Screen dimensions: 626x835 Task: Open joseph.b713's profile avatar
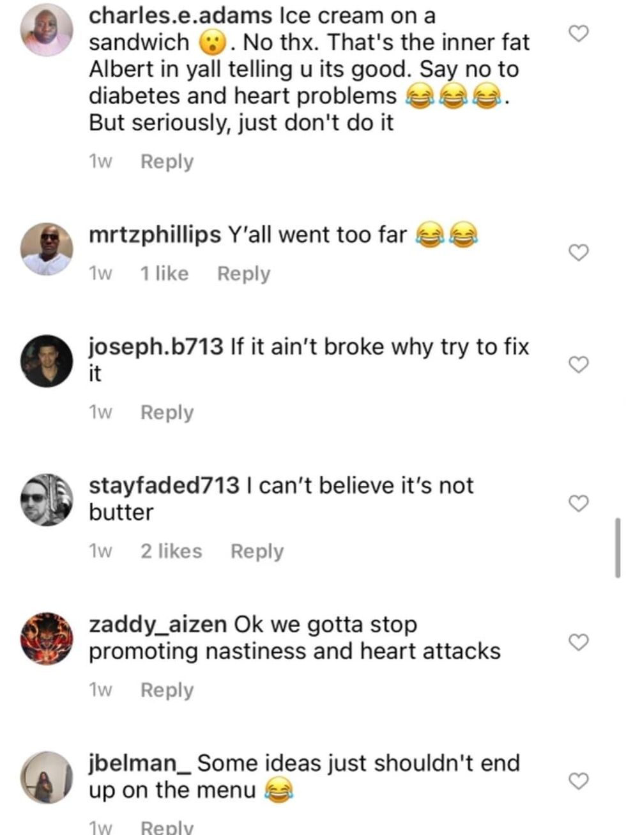[x=47, y=359]
